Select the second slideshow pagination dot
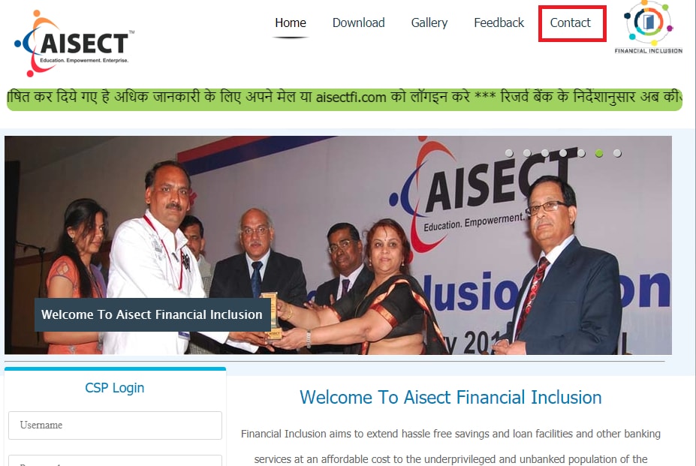The image size is (696, 466). click(527, 153)
